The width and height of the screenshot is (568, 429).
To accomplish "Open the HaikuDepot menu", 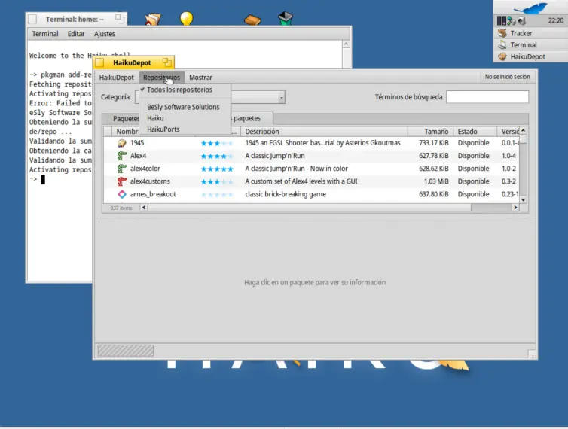I will (116, 78).
